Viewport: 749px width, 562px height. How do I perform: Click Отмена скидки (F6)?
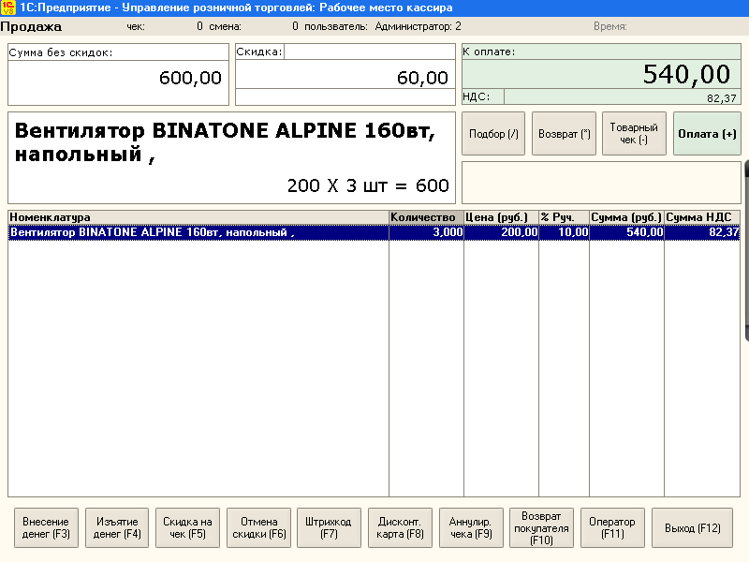coord(259,527)
